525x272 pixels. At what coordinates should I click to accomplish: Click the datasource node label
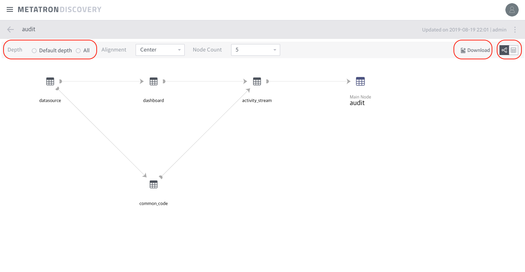coord(50,101)
